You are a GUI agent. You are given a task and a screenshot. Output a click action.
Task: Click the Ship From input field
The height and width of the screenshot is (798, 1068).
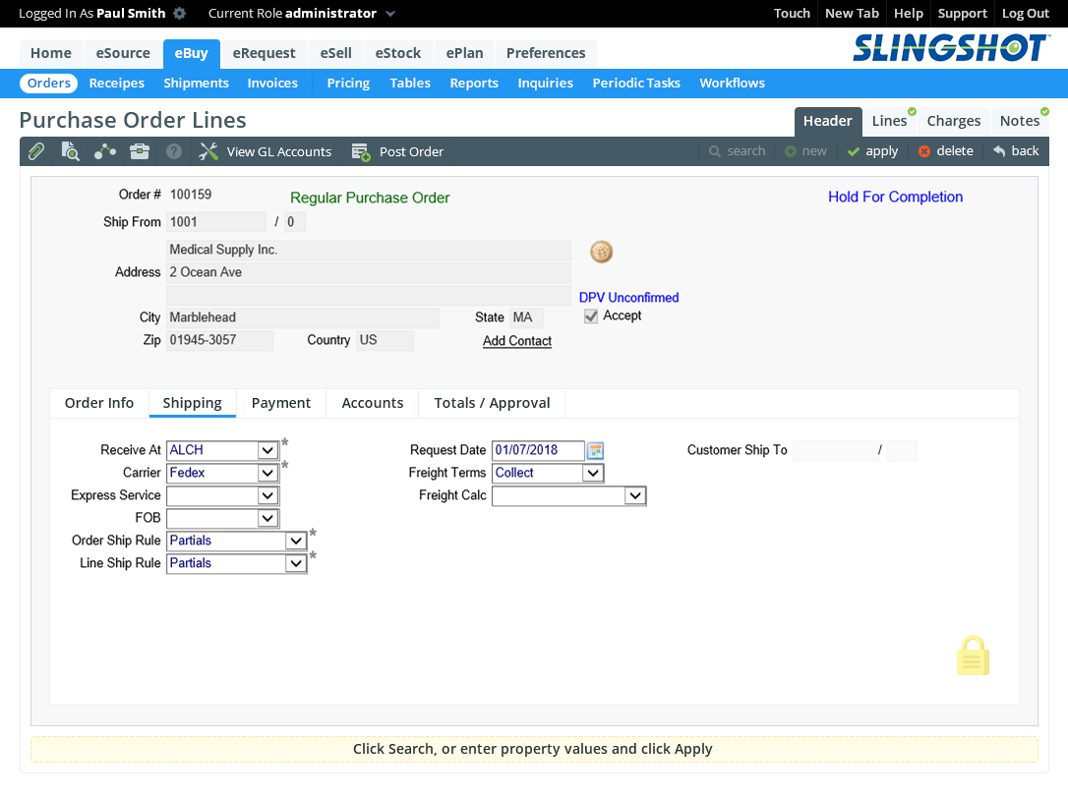click(216, 222)
